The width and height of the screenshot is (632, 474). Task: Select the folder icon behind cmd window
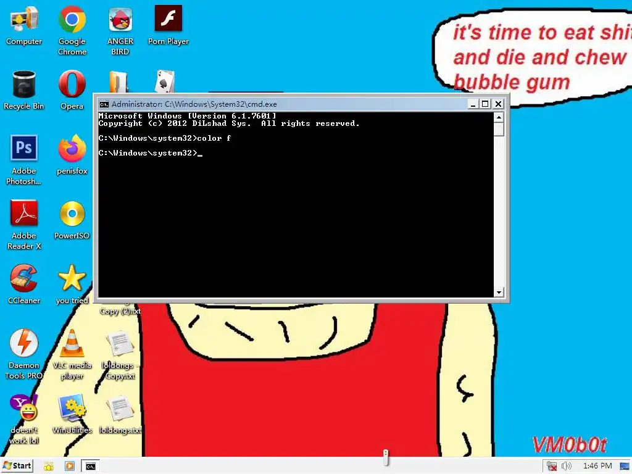pyautogui.click(x=118, y=82)
